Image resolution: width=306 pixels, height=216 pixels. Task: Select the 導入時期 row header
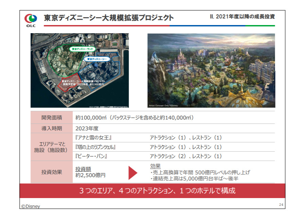(52, 128)
